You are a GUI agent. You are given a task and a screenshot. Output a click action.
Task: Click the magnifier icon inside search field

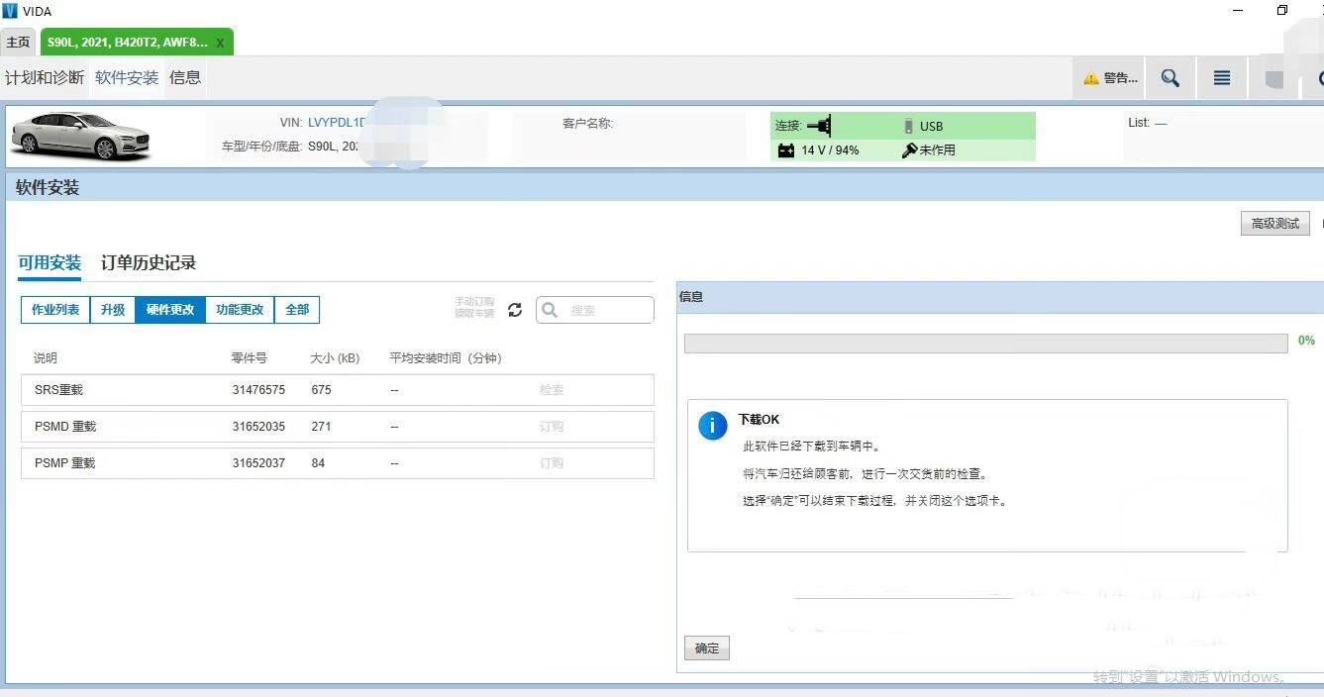[552, 310]
